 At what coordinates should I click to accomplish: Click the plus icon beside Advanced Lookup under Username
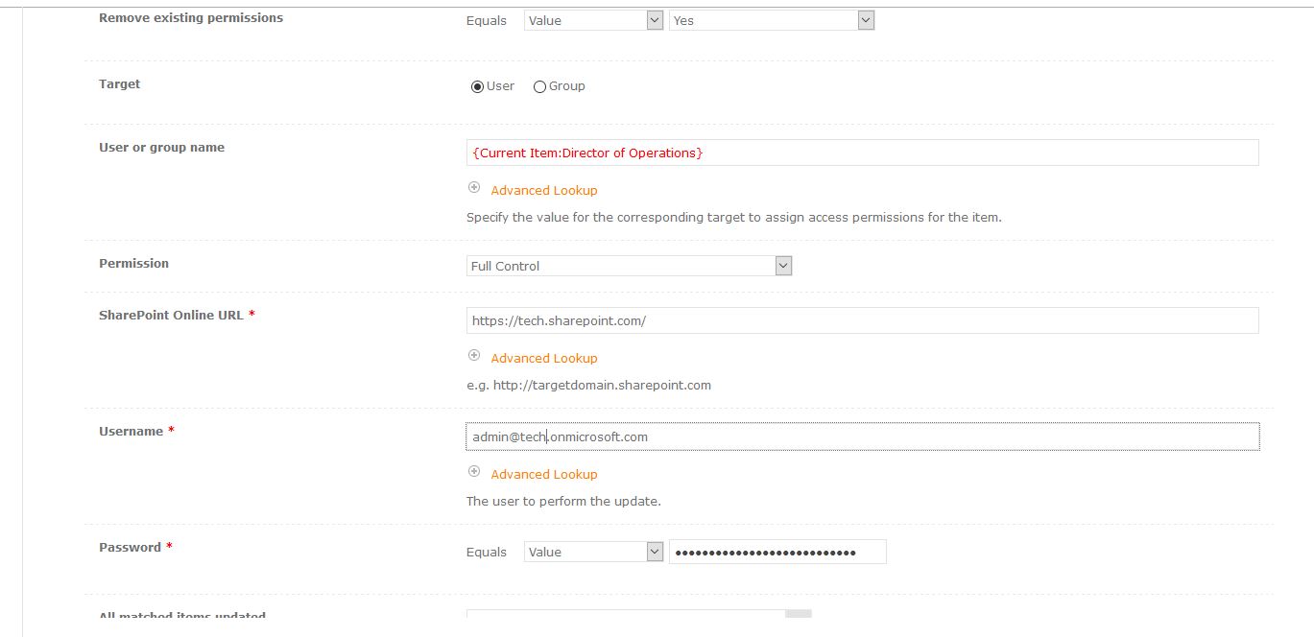point(473,470)
